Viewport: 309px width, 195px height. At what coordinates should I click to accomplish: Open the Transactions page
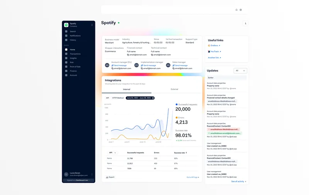point(75,54)
